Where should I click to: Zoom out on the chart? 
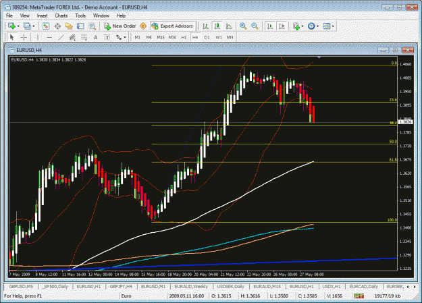tap(255, 26)
